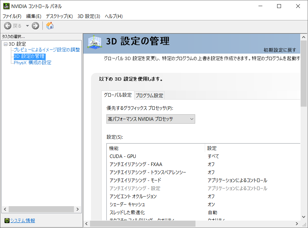This screenshot has width=308, height=228.
Task: Minimize the NVIDIA control panel window
Action: [260, 6]
